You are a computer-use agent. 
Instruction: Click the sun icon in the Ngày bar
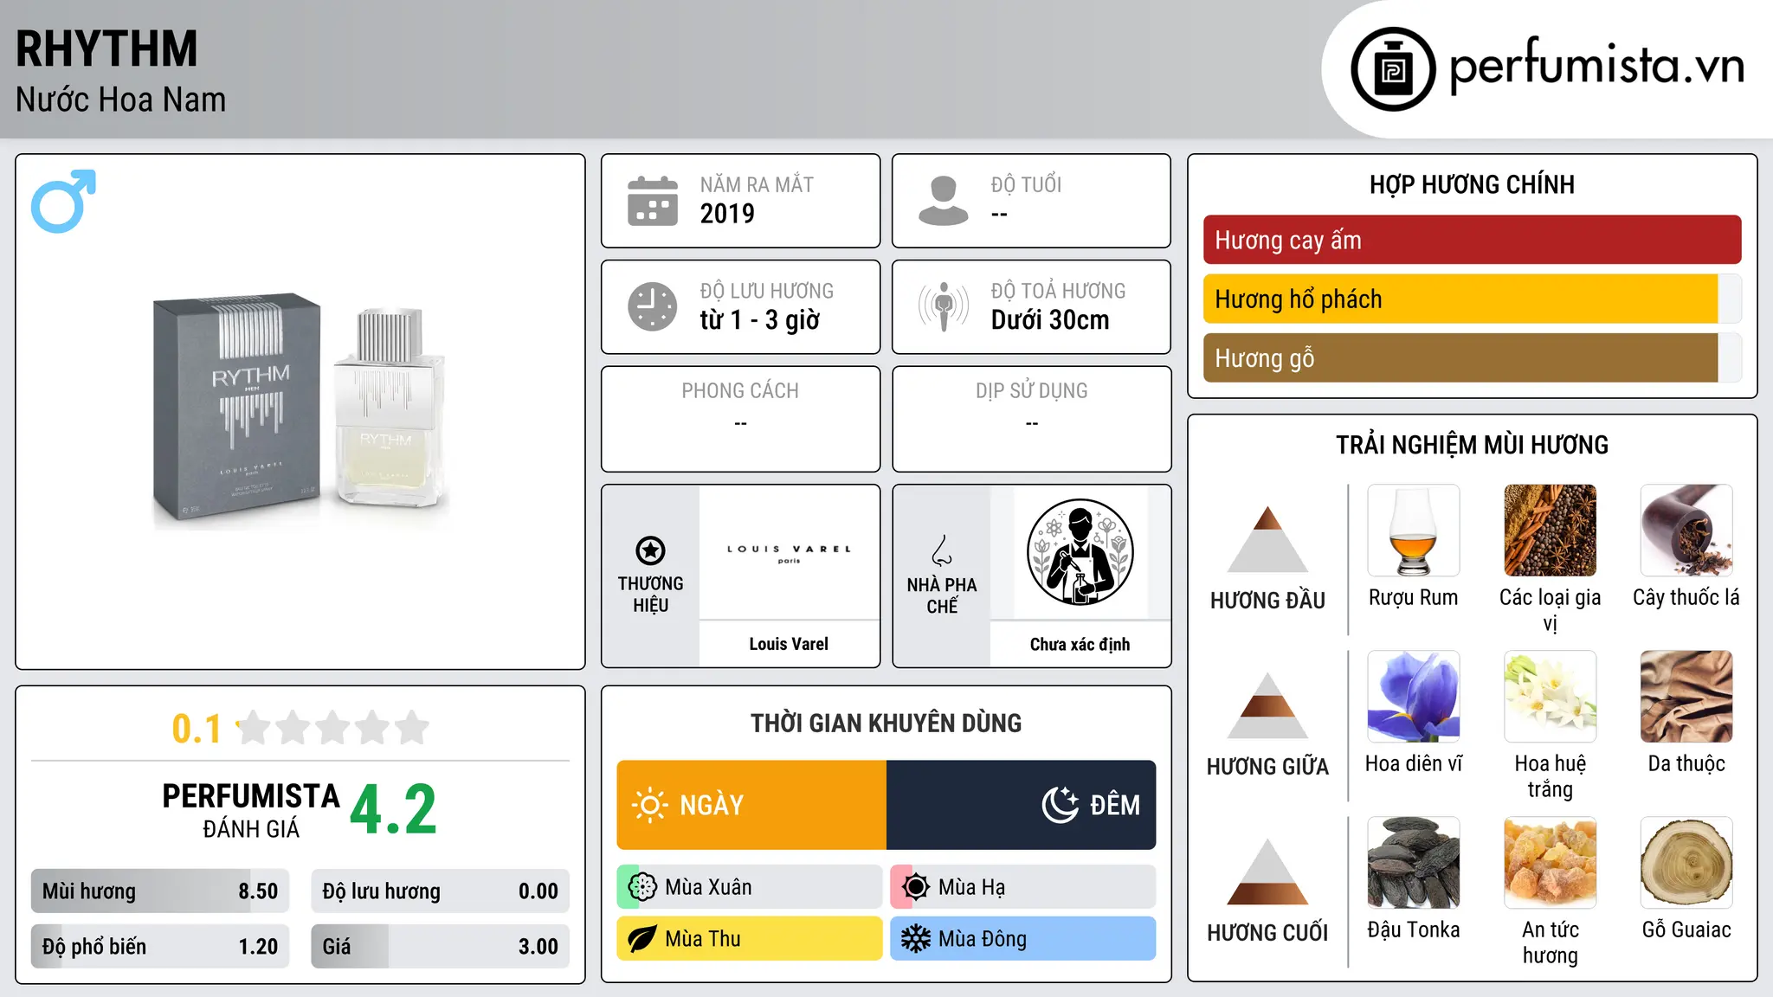click(x=649, y=805)
